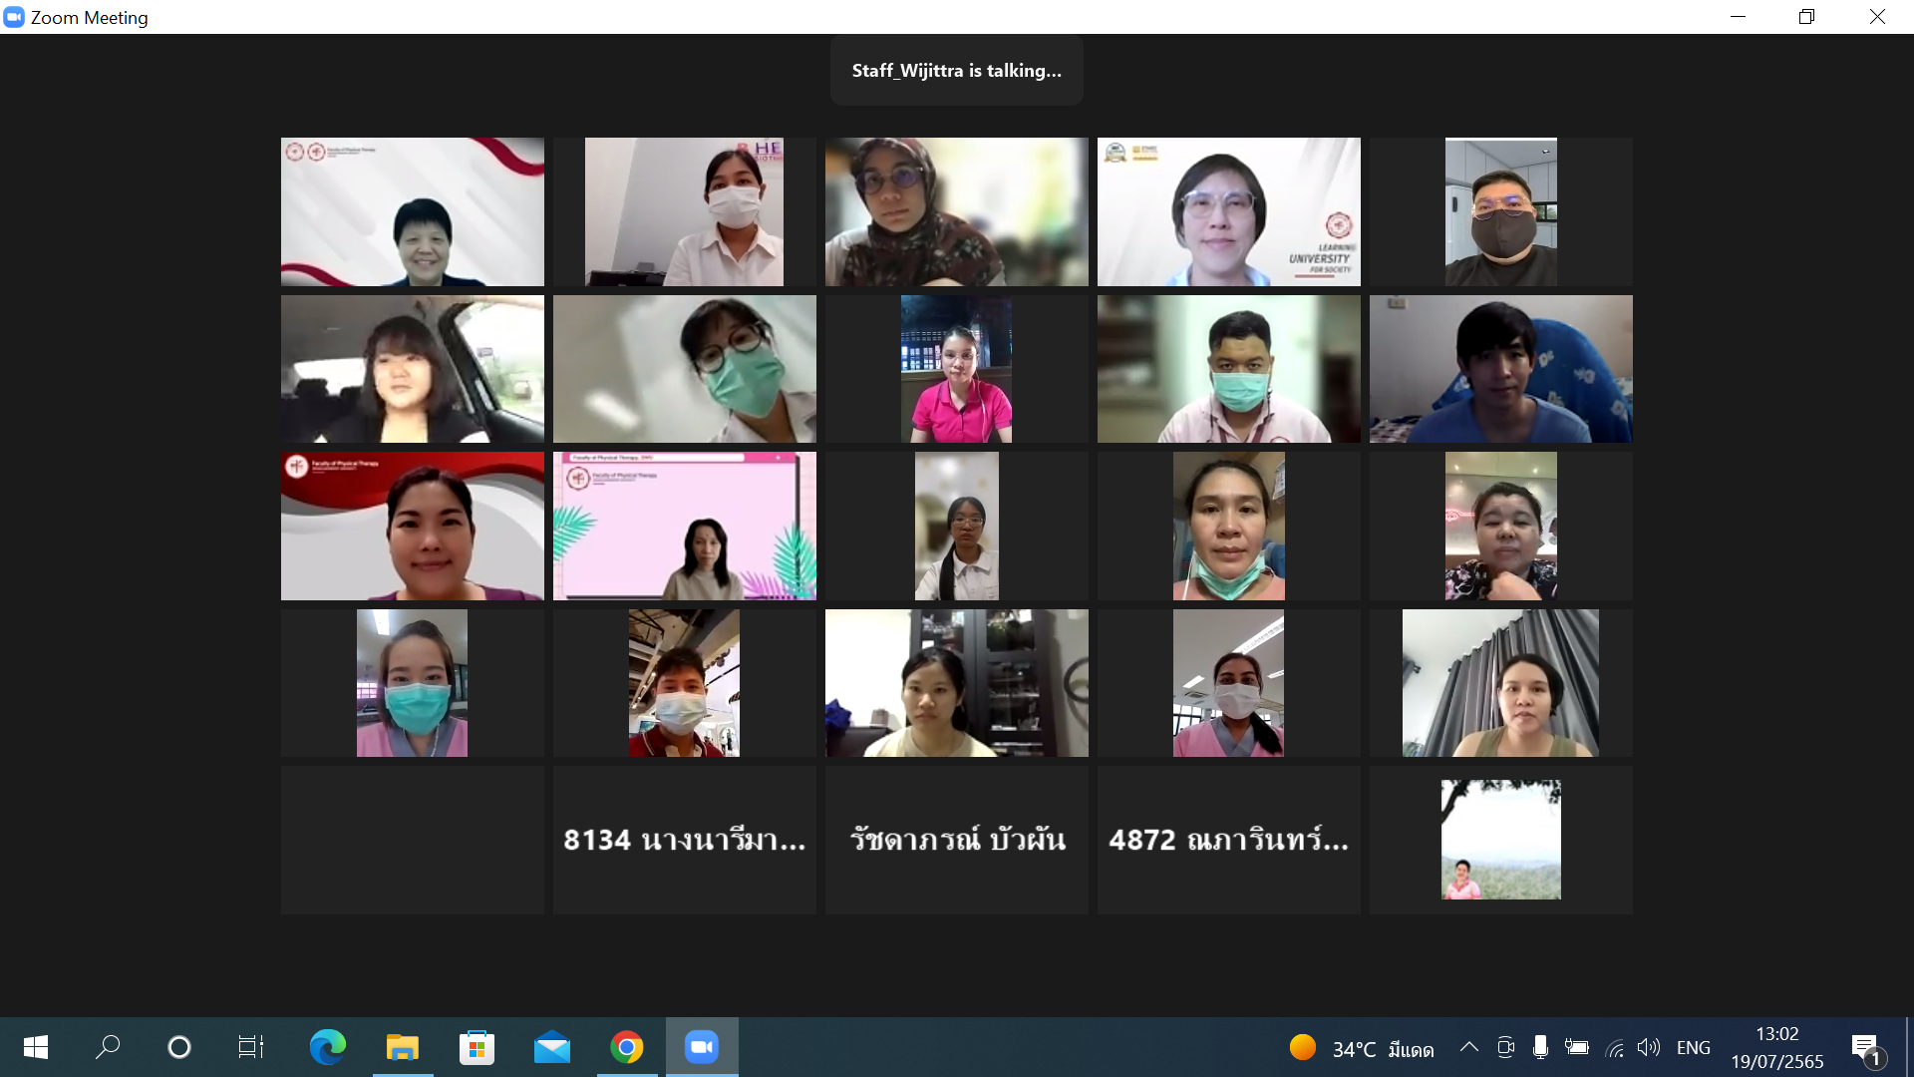
Task: Click the Cortana circle icon
Action: tap(179, 1047)
